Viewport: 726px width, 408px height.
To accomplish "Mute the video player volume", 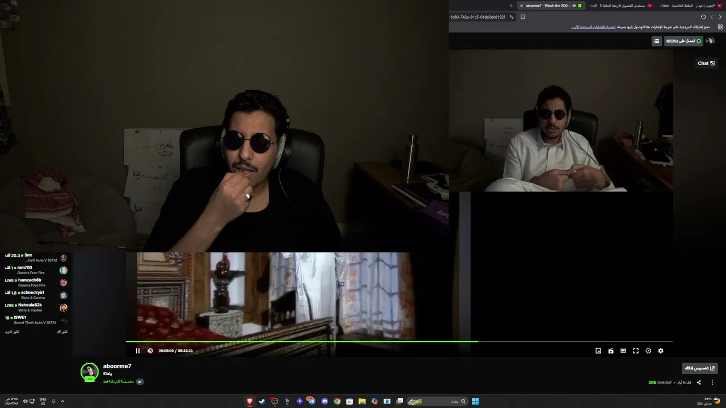I will 150,351.
